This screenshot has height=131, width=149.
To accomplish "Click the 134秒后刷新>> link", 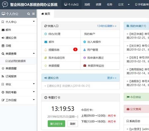I will click(x=107, y=26).
